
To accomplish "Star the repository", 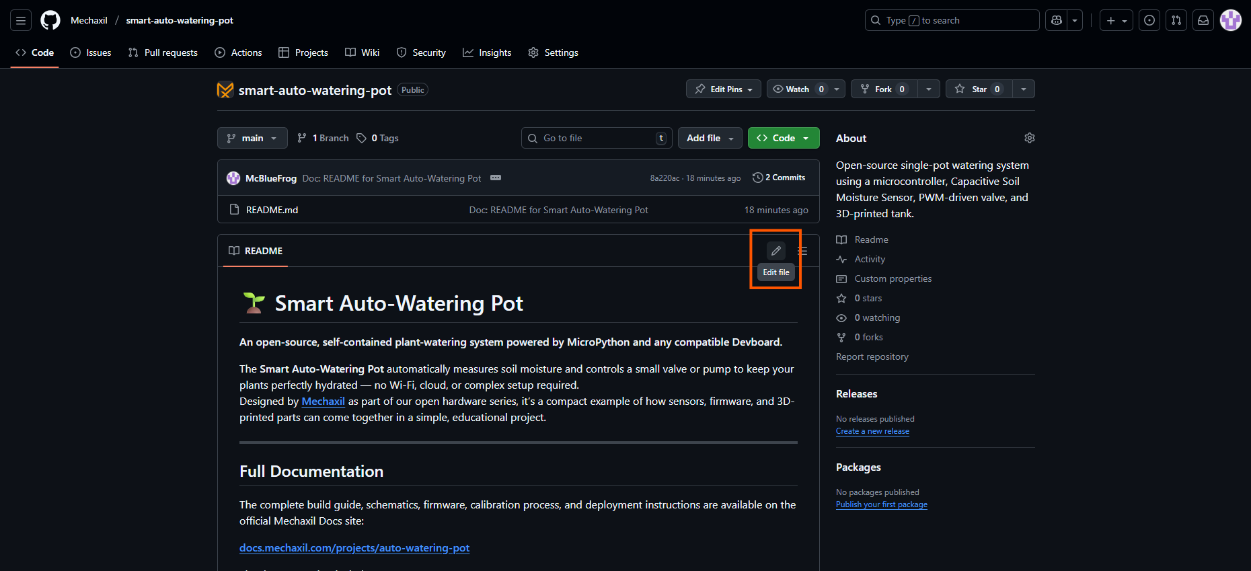I will point(979,89).
